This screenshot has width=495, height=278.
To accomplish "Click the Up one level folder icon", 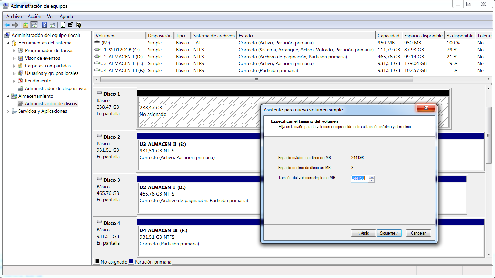I will pos(26,25).
